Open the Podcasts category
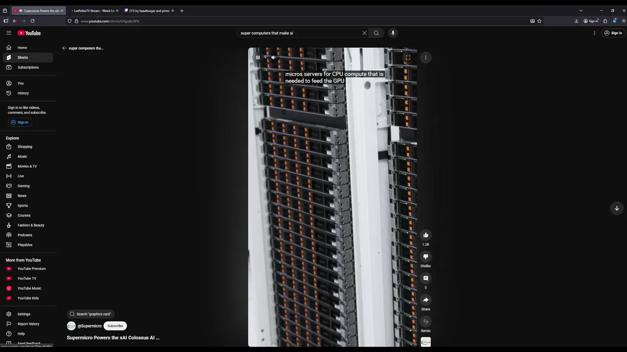Screen dimensions: 627x352 tap(28, 235)
